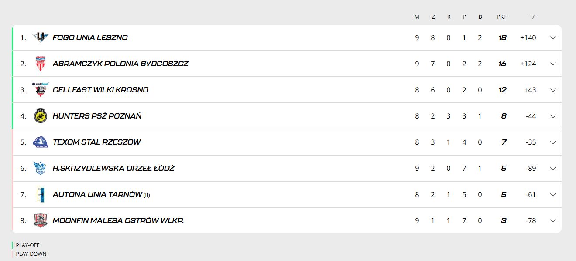Click the PKT column header
This screenshot has width=576, height=261.
[502, 17]
